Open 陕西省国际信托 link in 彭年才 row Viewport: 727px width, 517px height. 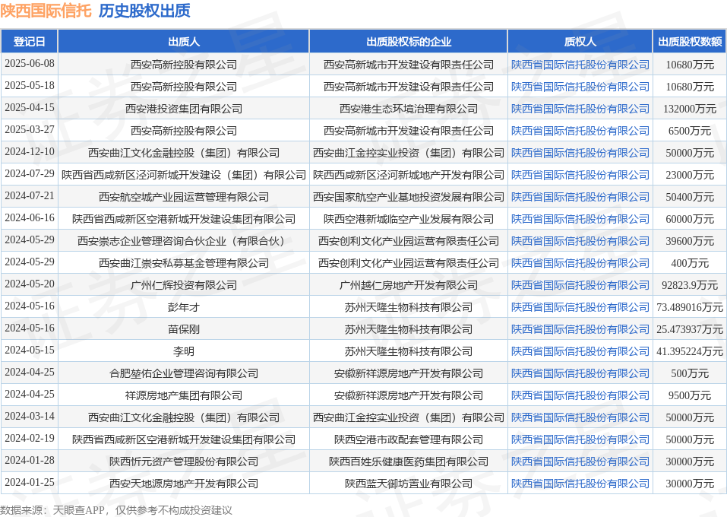tap(580, 307)
